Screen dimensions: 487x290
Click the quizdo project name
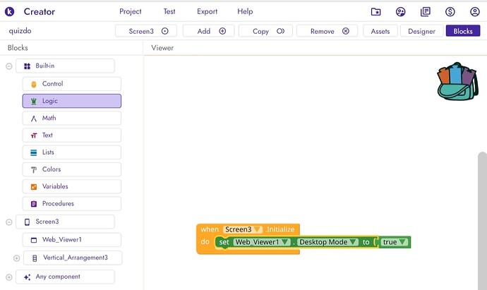(20, 31)
